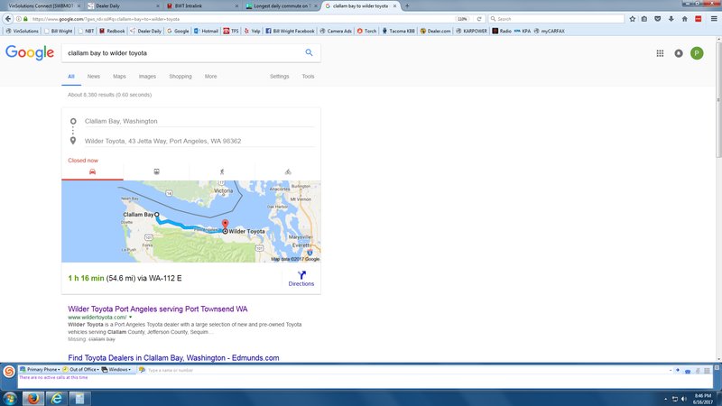Image resolution: width=722 pixels, height=406 pixels.
Task: Click the Google logo
Action: [30, 52]
